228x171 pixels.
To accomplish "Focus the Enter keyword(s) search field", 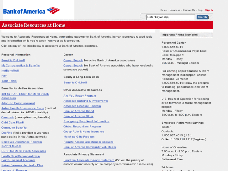I will (170, 17).
